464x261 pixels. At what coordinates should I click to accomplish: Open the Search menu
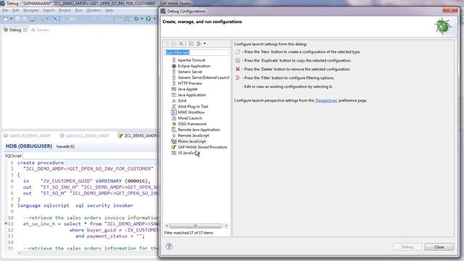(x=49, y=10)
